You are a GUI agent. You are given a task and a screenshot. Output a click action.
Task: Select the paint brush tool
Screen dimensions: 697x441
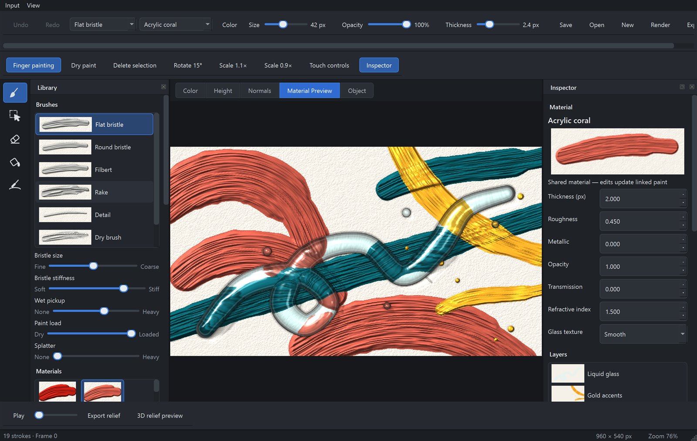pyautogui.click(x=15, y=93)
